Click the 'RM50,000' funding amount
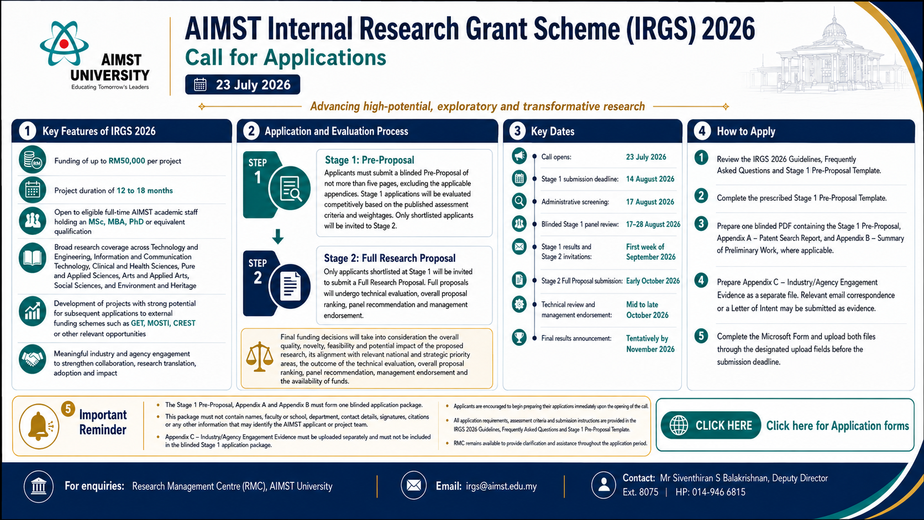 (x=127, y=161)
